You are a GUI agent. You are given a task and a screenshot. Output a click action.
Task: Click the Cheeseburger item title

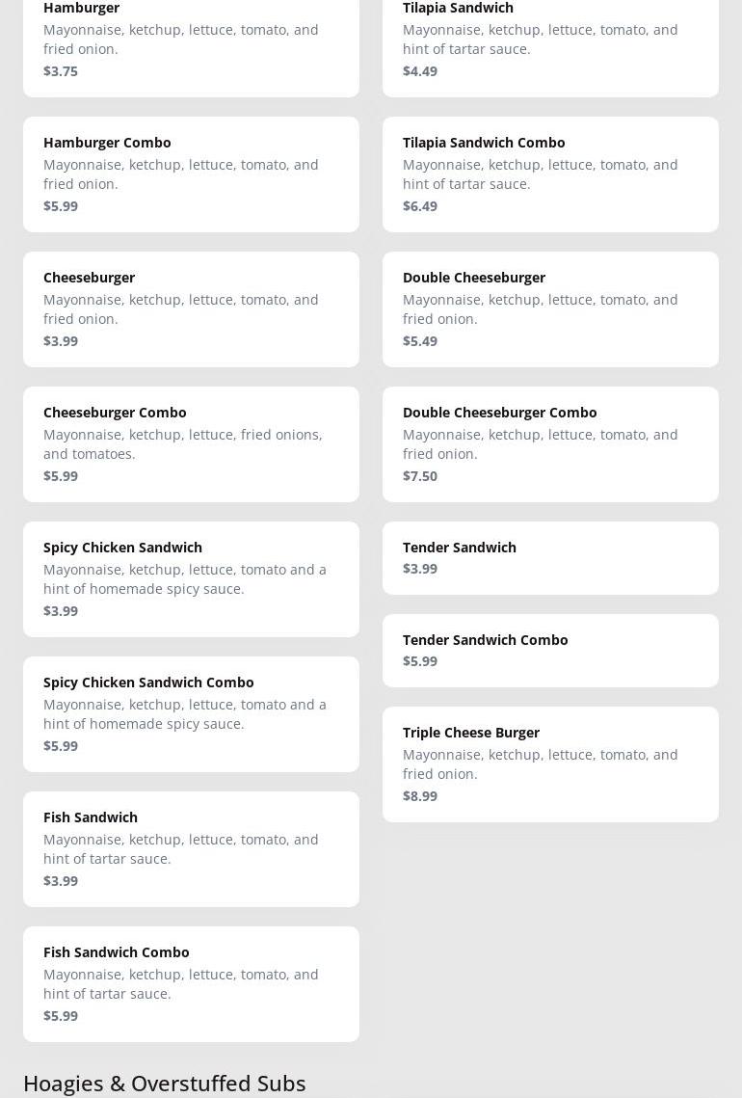coord(89,278)
